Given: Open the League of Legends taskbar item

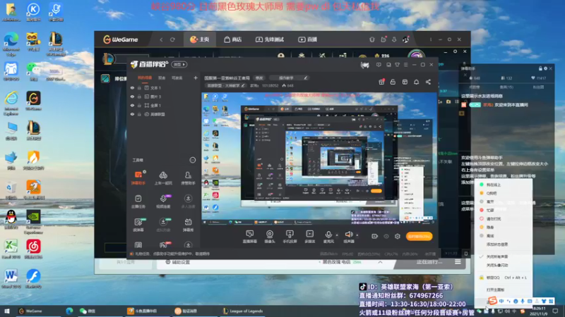Looking at the screenshot, I should tap(242, 311).
